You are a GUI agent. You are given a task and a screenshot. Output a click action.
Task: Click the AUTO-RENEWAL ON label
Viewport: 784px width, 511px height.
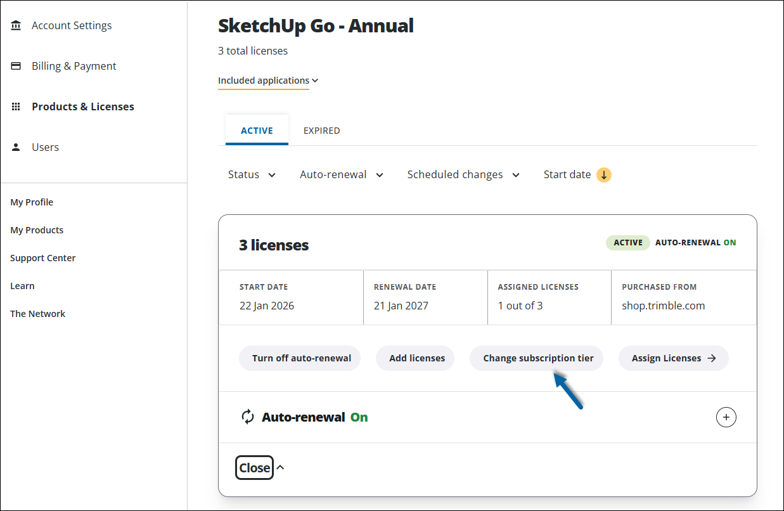point(696,242)
